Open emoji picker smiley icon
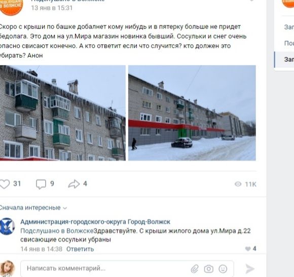 coord(223,269)
